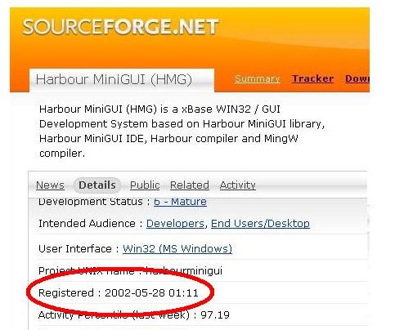Click the Intended Audience label
Screen dimensions: 395x330
coord(87,224)
